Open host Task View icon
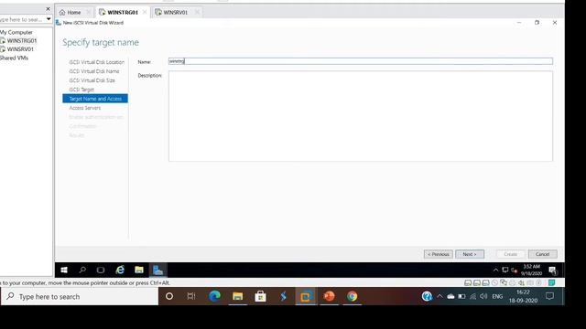The image size is (586, 329). [x=191, y=296]
